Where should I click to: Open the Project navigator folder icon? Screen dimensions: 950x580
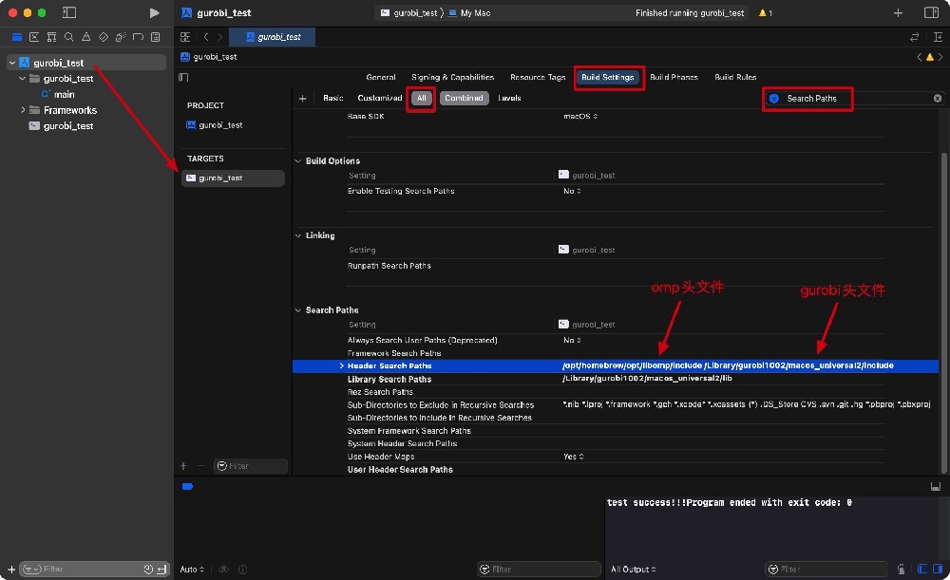[17, 37]
